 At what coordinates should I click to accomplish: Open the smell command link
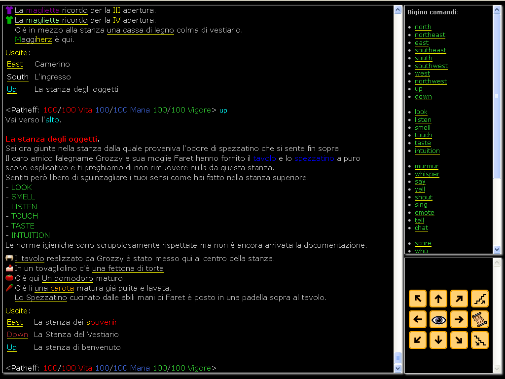(422, 127)
